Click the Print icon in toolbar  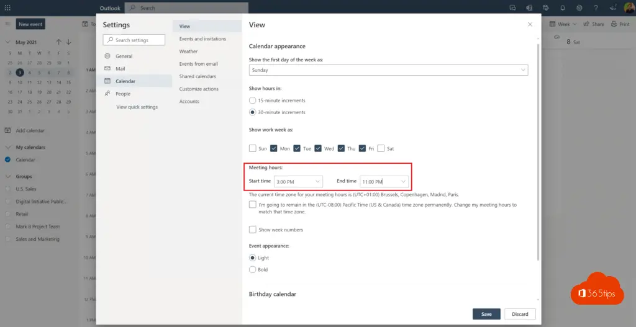(x=620, y=24)
